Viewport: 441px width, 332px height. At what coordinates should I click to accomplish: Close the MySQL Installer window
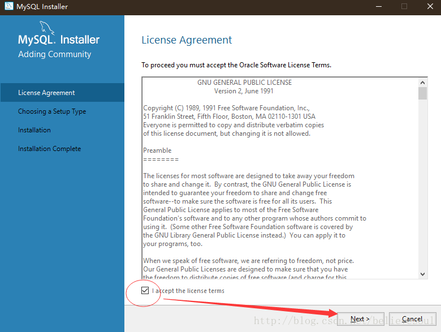(430, 6)
